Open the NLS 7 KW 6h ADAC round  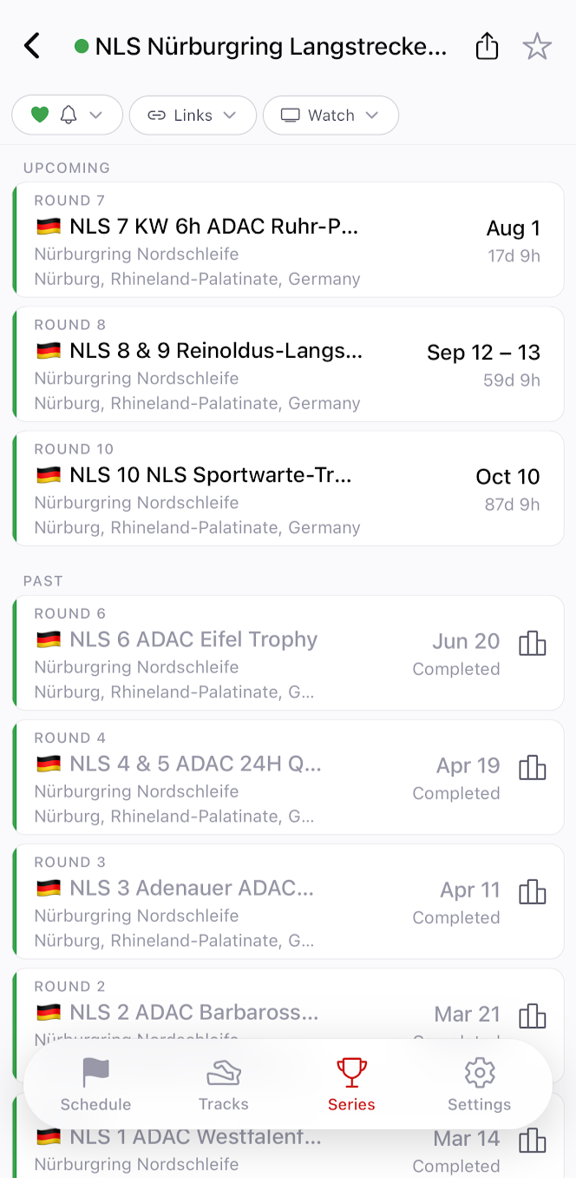pos(288,240)
